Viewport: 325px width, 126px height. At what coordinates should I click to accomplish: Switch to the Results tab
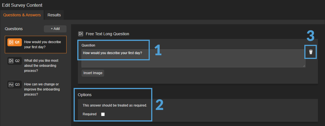click(54, 15)
